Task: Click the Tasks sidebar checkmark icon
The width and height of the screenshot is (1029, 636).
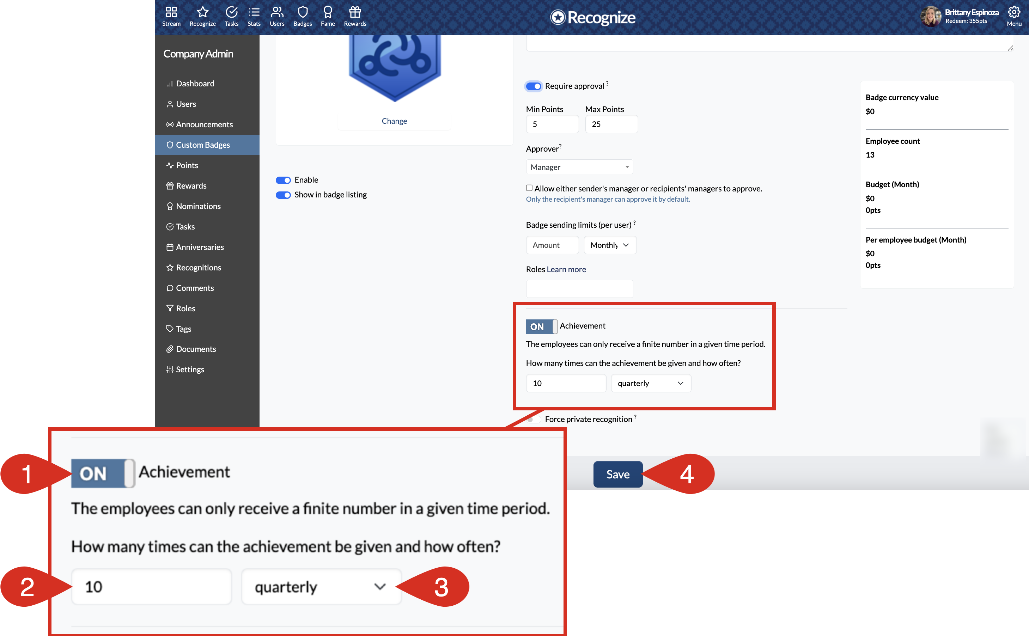Action: click(x=170, y=227)
